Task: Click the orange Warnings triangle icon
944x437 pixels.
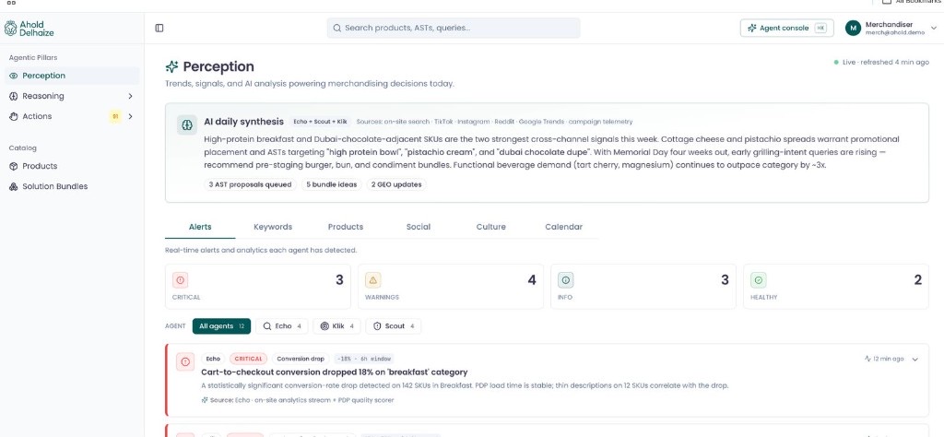Action: coord(372,280)
